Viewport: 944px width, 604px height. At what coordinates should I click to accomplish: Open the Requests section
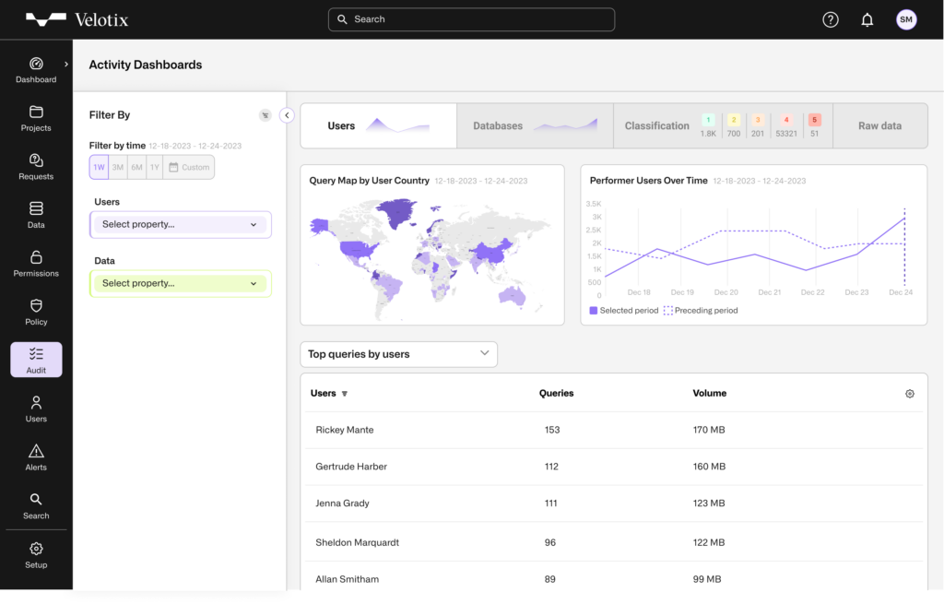(36, 167)
